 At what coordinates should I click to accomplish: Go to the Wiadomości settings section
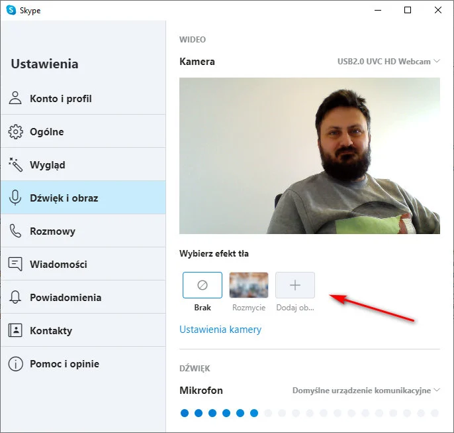point(58,264)
